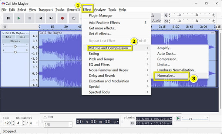Viewport: 222px width, 134px height.
Task: Open the Edit menu
Action: [x=12, y=10]
